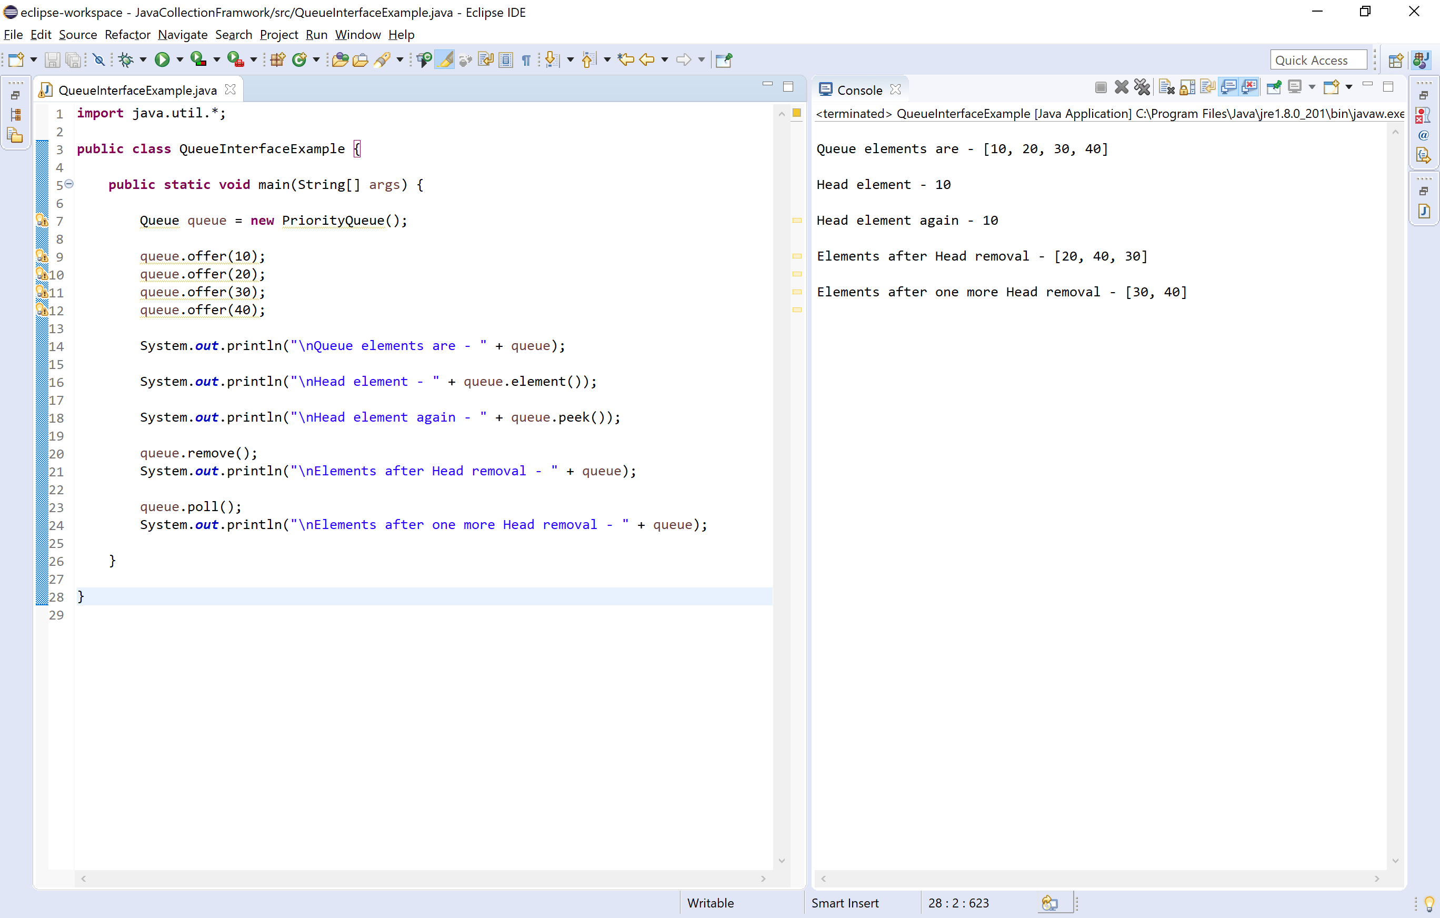The width and height of the screenshot is (1440, 918).
Task: Open the Java perspective icon
Action: [x=1422, y=60]
